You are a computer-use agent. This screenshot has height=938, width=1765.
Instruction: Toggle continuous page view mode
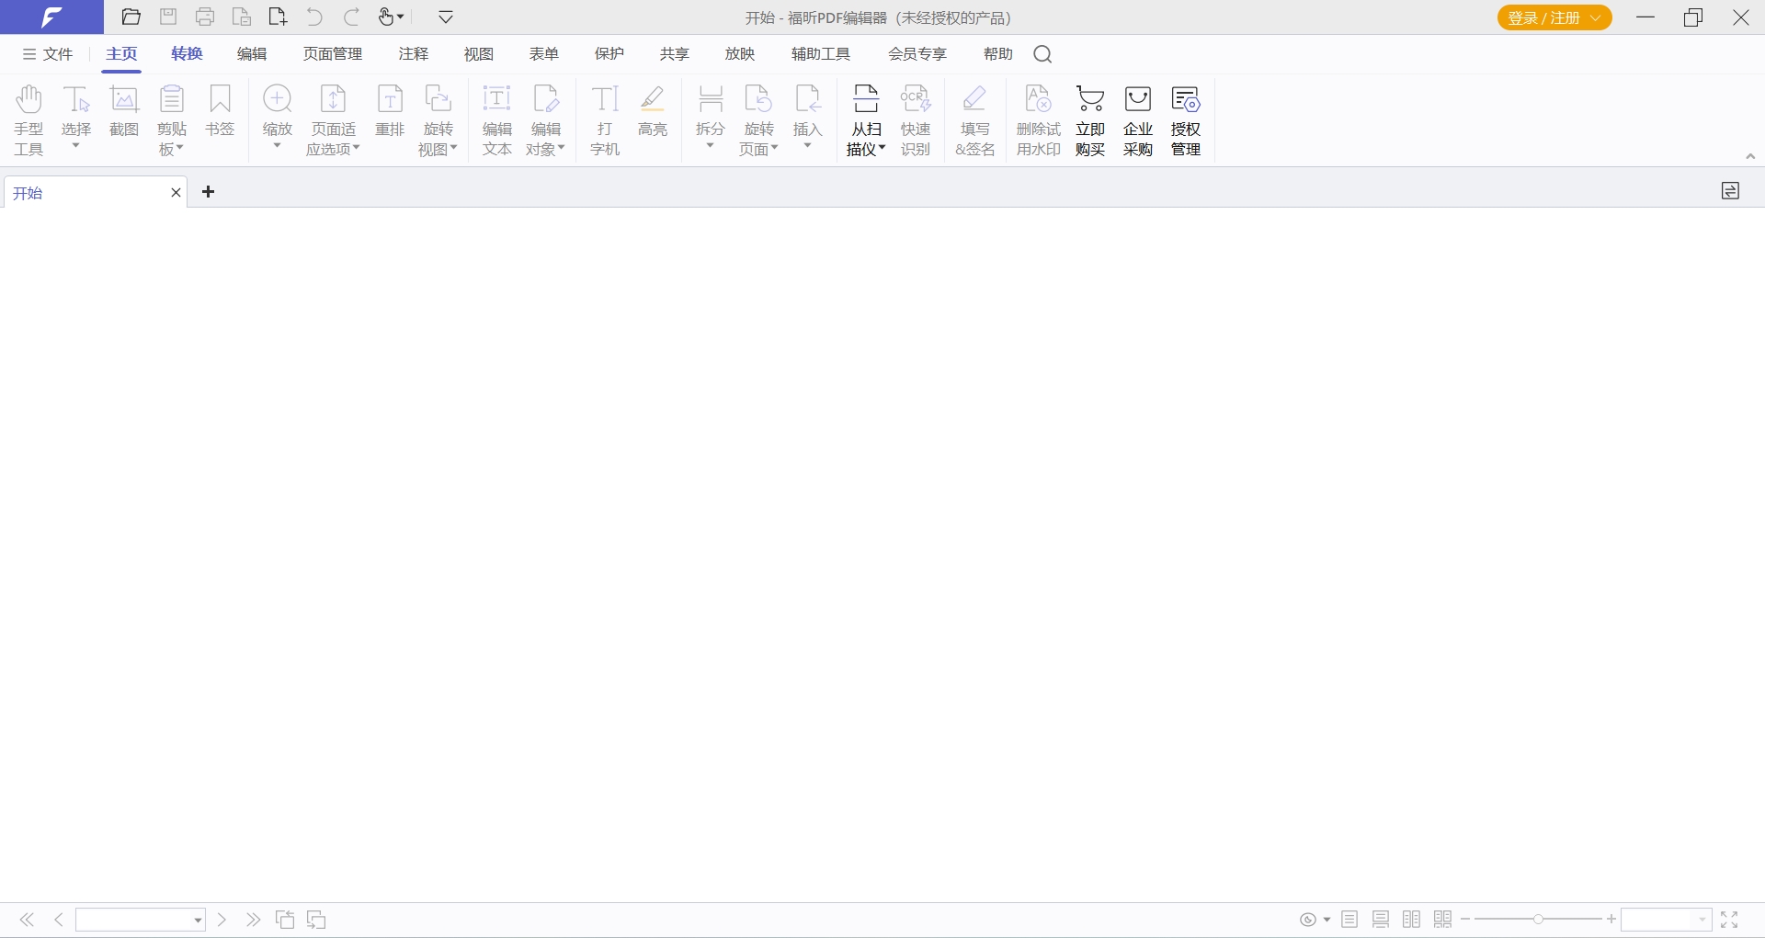(x=1381, y=920)
